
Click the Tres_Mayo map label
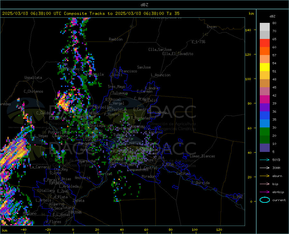[116, 87]
